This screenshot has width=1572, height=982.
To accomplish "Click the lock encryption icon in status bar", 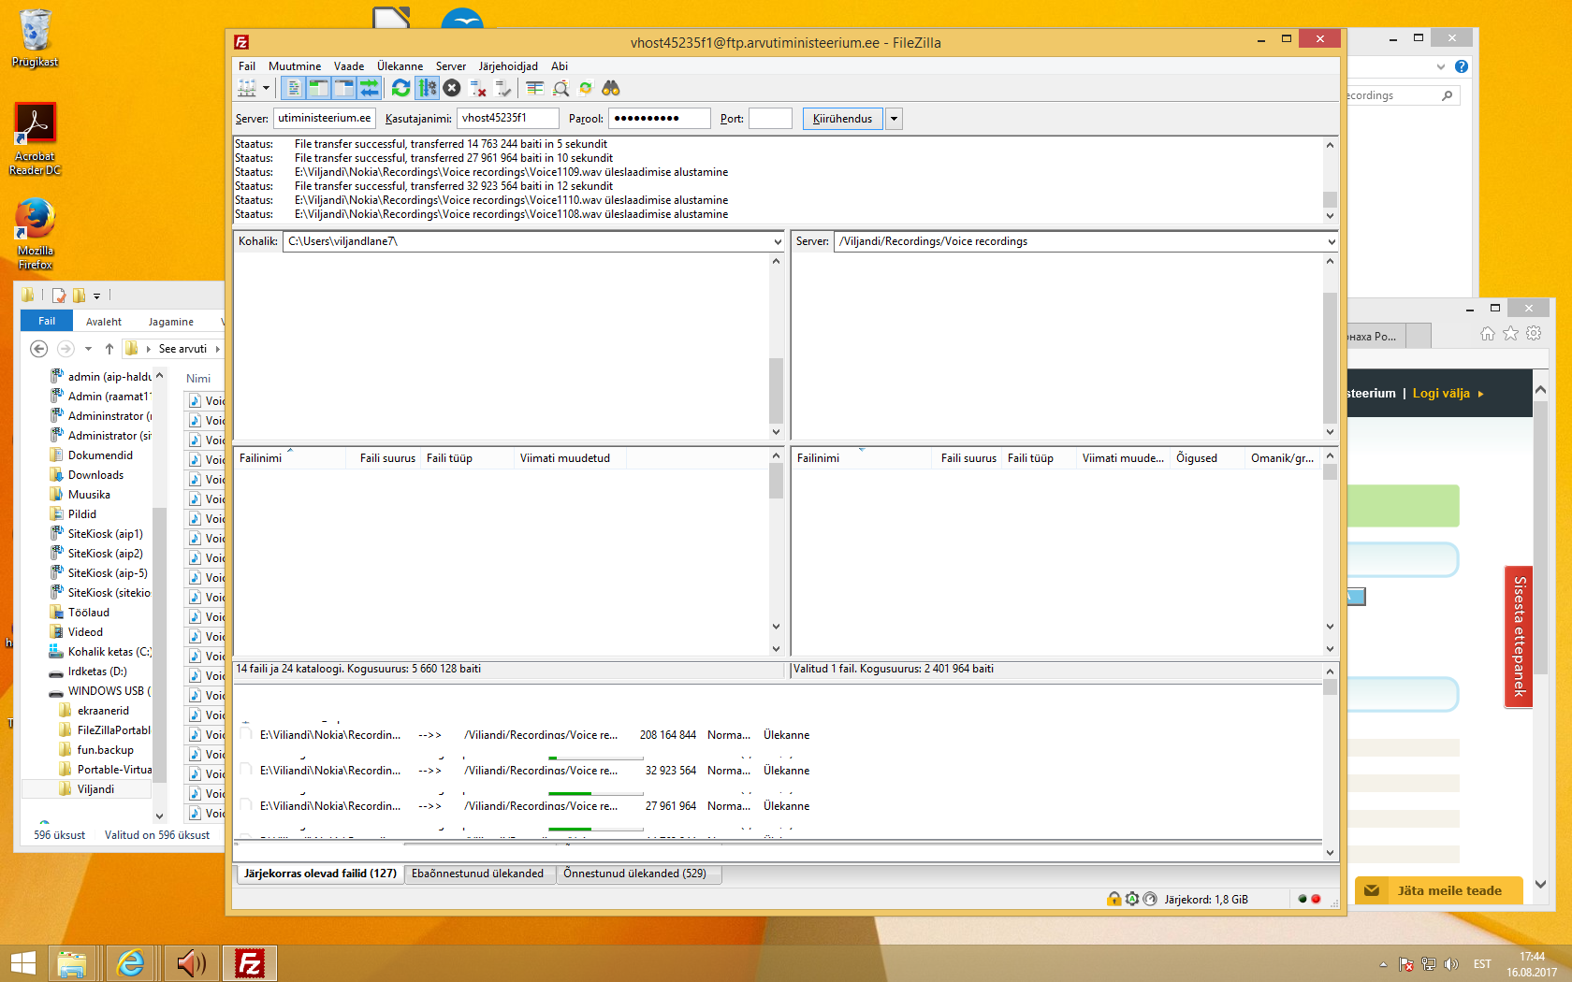I will [1113, 899].
